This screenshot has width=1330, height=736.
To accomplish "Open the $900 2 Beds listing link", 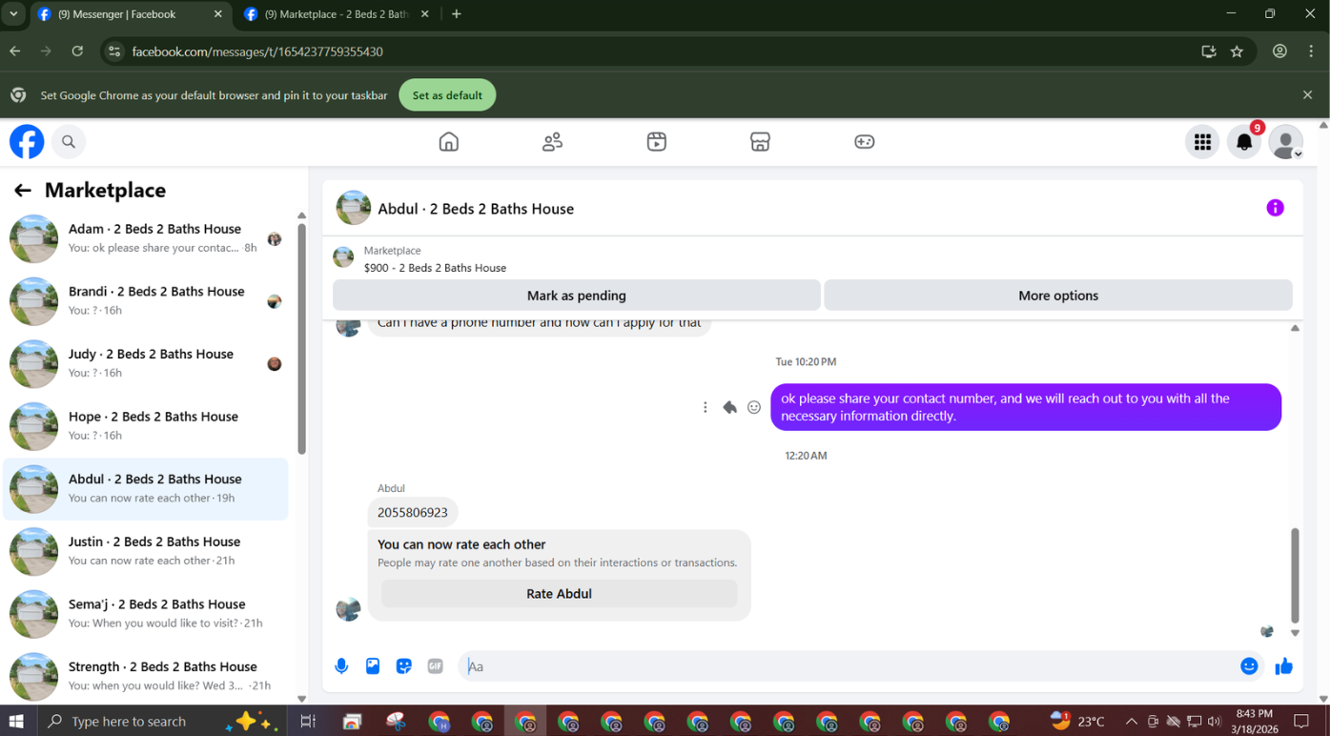I will tap(435, 268).
